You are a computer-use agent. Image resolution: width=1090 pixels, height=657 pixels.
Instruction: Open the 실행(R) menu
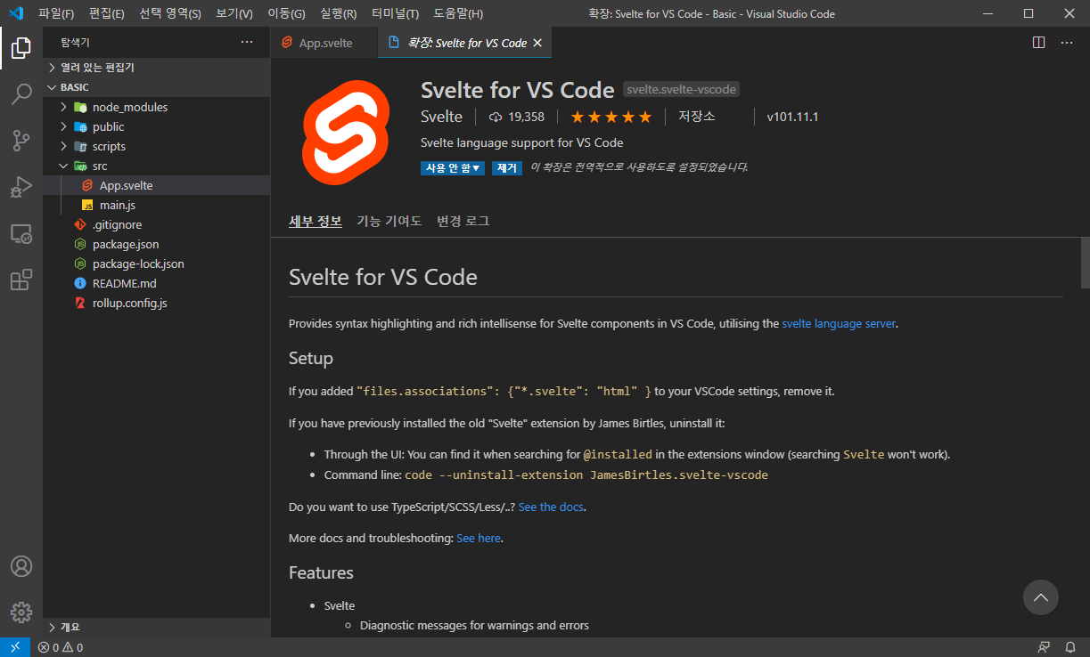tap(339, 13)
